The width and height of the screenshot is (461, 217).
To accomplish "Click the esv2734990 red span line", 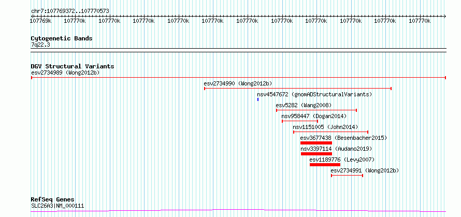I will point(298,89).
